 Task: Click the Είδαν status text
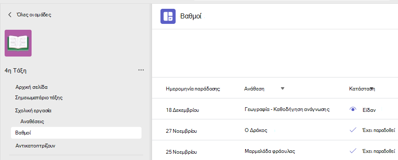[369, 110]
